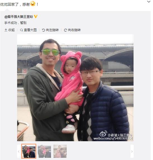Click the repost caption 手术成功，暂别
This screenshot has height=160, width=153.
[x=15, y=23]
